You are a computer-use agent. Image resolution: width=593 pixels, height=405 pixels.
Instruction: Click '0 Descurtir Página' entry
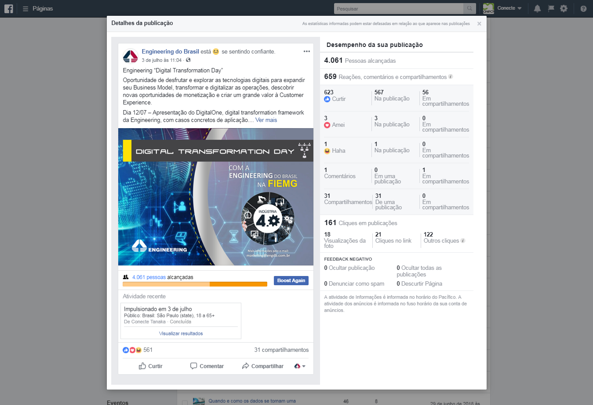coord(419,284)
